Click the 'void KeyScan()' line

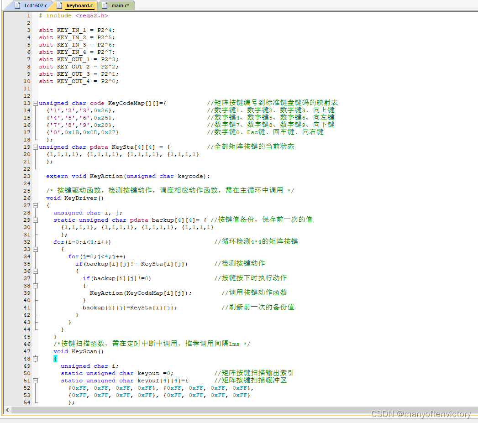(x=79, y=351)
